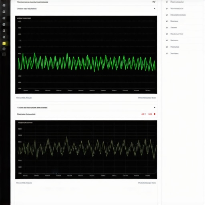The width and height of the screenshot is (205, 205).
Task: Click the title text inside the olive chart
Action: click(25, 123)
